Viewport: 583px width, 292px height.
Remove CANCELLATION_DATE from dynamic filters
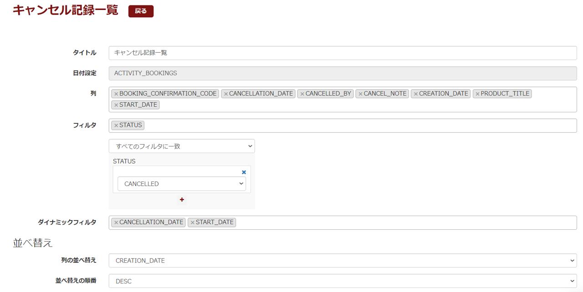pos(116,222)
